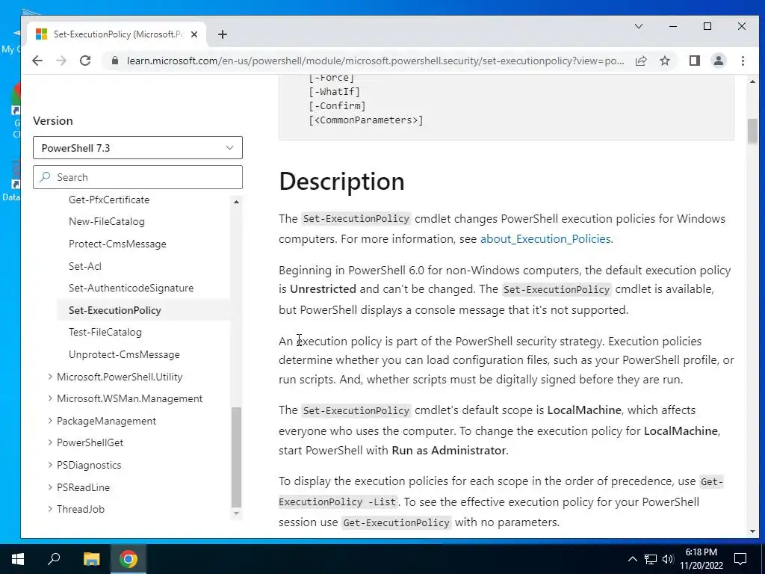Click the address bar URL
This screenshot has height=574, width=765.
pos(375,61)
